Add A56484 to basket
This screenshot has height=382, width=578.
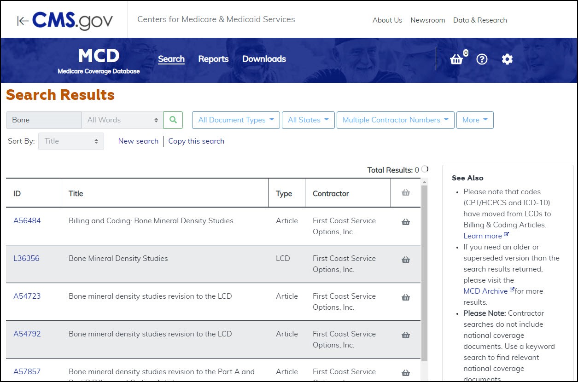point(406,222)
